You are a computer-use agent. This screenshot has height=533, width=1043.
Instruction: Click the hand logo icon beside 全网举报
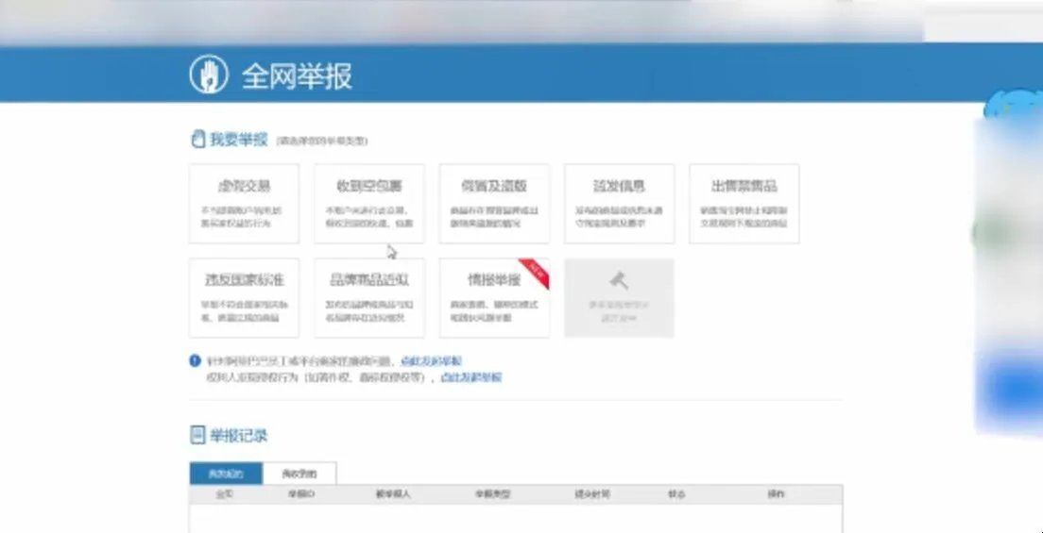pyautogui.click(x=208, y=74)
